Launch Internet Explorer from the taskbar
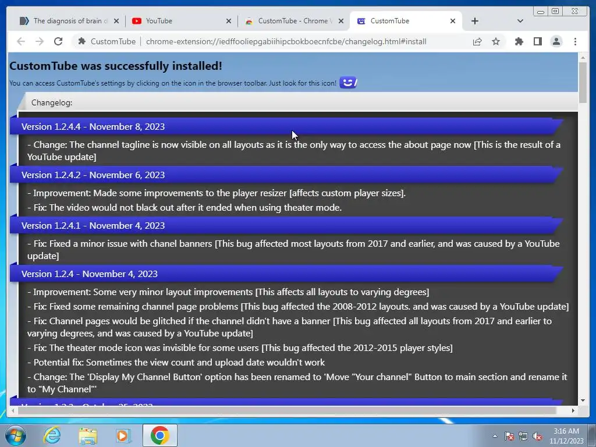The image size is (596, 447). click(52, 435)
